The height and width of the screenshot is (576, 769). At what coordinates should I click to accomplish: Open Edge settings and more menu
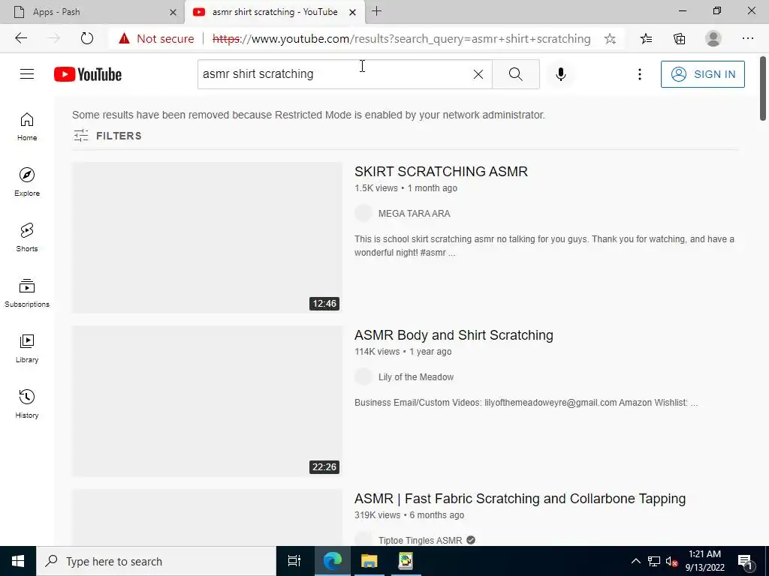pyautogui.click(x=747, y=39)
